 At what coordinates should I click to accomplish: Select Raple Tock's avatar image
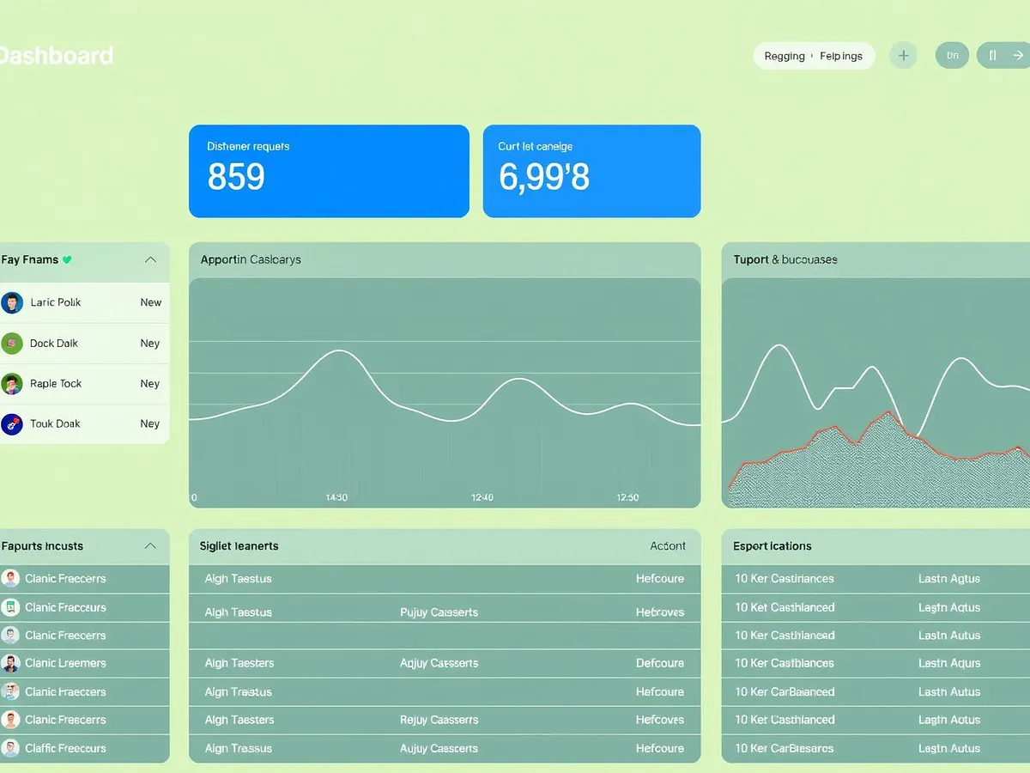[12, 383]
